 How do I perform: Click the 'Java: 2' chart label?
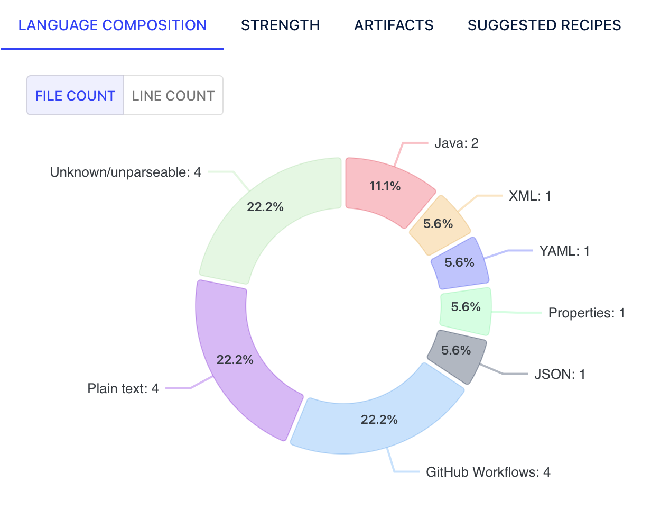457,143
